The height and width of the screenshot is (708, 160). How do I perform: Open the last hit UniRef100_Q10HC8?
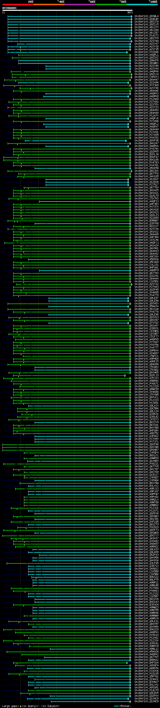pyautogui.click(x=146, y=701)
